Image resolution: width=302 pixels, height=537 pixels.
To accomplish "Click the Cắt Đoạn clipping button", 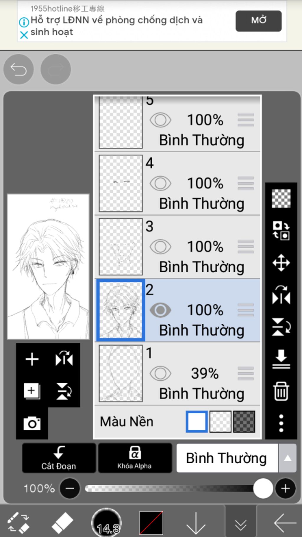I will (x=59, y=458).
